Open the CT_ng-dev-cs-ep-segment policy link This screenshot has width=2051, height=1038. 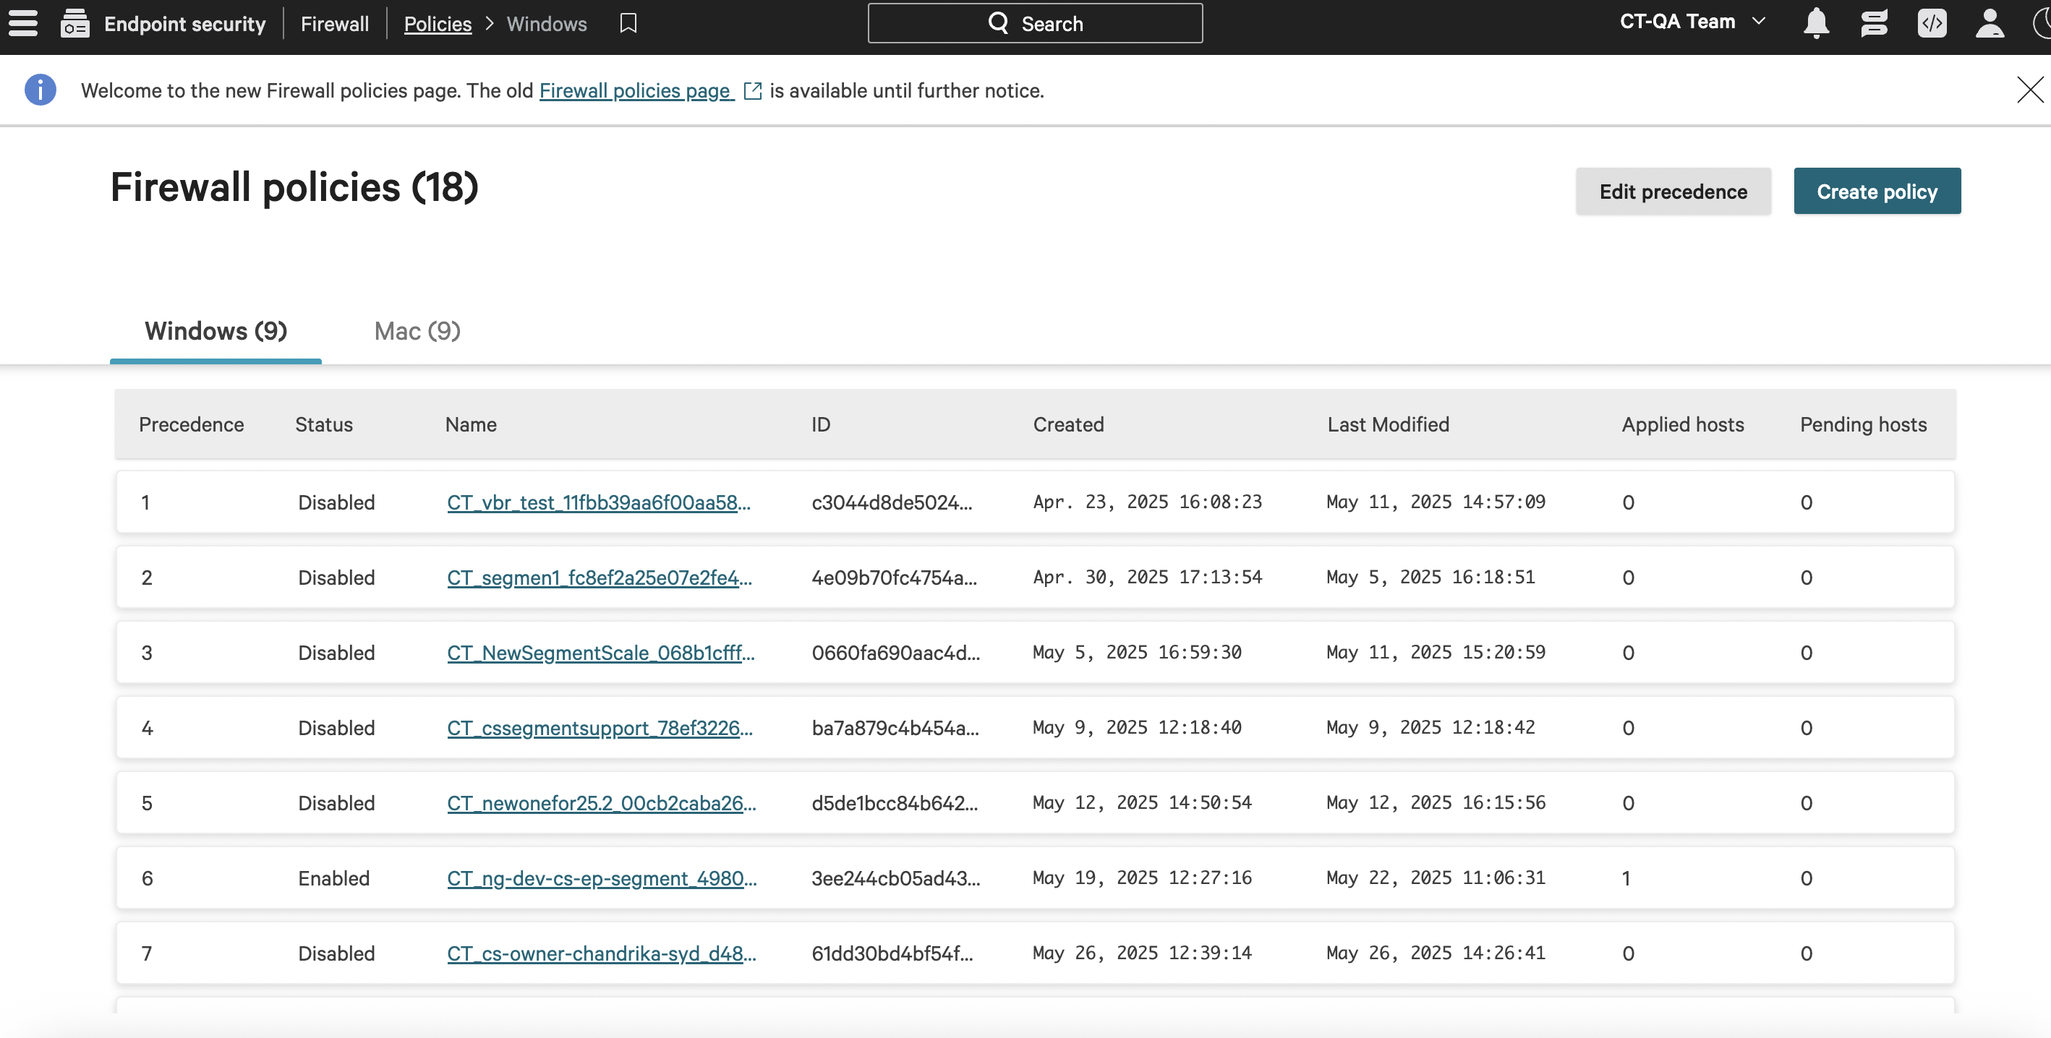pyautogui.click(x=601, y=878)
